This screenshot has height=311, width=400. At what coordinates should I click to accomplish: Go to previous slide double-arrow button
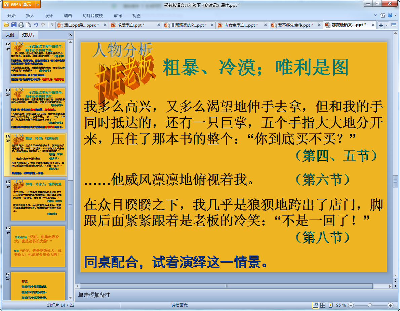(395, 281)
